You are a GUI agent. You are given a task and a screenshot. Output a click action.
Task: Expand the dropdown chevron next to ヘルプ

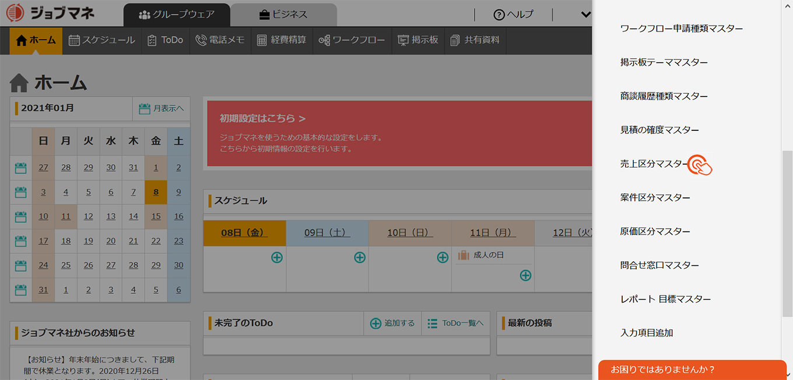586,15
